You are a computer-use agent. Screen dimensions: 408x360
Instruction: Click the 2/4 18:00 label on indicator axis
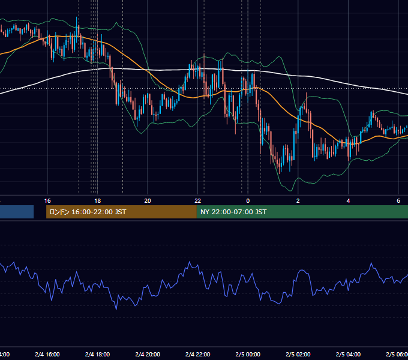pos(97,354)
